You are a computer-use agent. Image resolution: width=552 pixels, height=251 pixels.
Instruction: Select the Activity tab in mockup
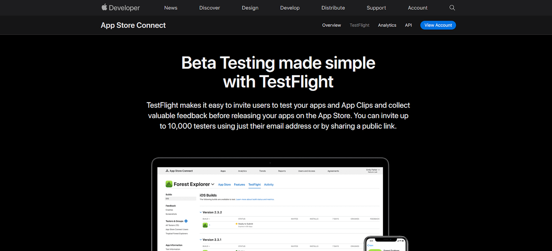tap(269, 185)
